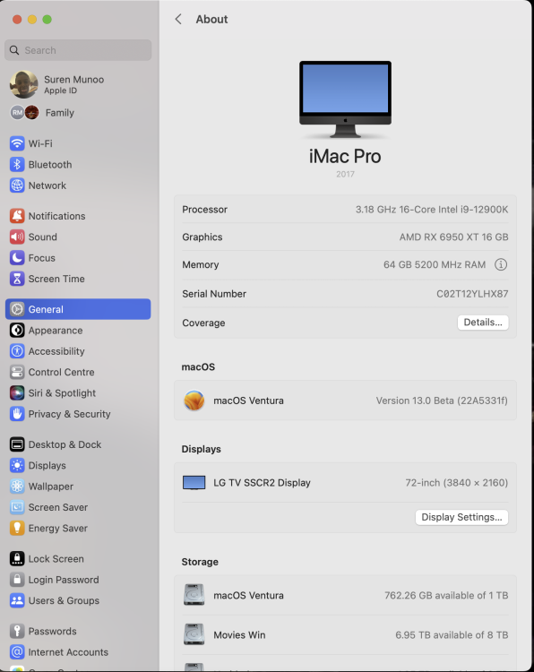
Task: Click the Movies Win volume name
Action: pyautogui.click(x=239, y=634)
